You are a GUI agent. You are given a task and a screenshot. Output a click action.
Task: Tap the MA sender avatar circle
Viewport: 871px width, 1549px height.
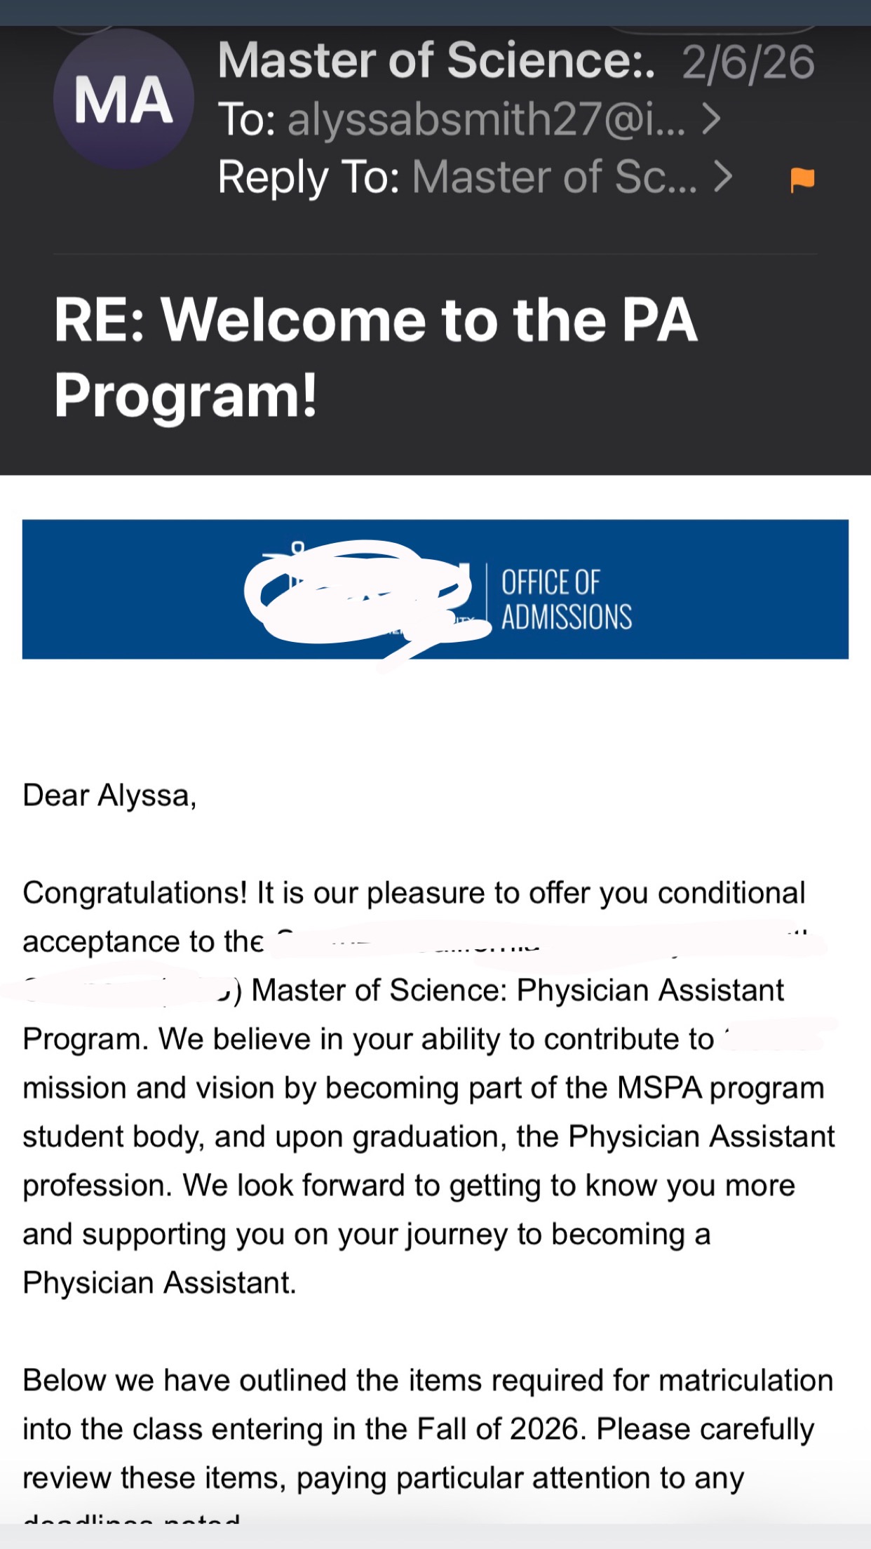(x=123, y=99)
